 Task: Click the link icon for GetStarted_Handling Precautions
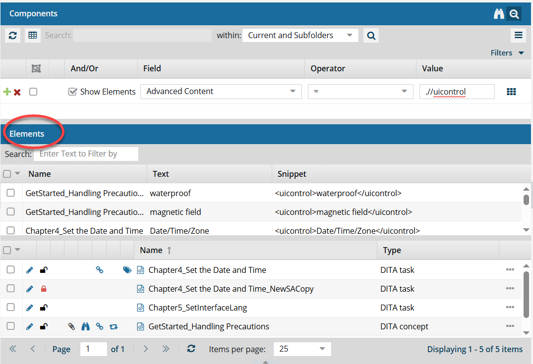[x=99, y=326]
